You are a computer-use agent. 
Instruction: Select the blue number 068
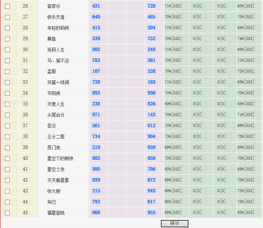pyautogui.click(x=96, y=212)
